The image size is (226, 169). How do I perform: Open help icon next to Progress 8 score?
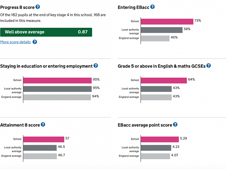tap(38, 7)
